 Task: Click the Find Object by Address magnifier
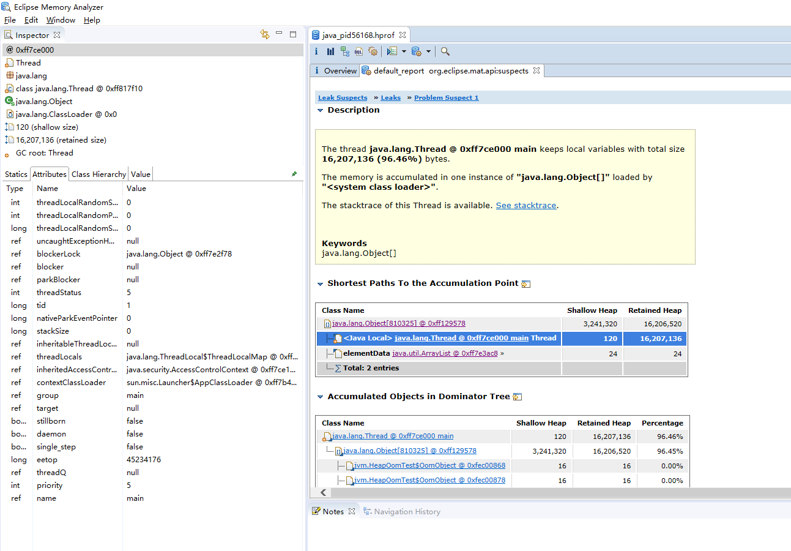coord(445,51)
